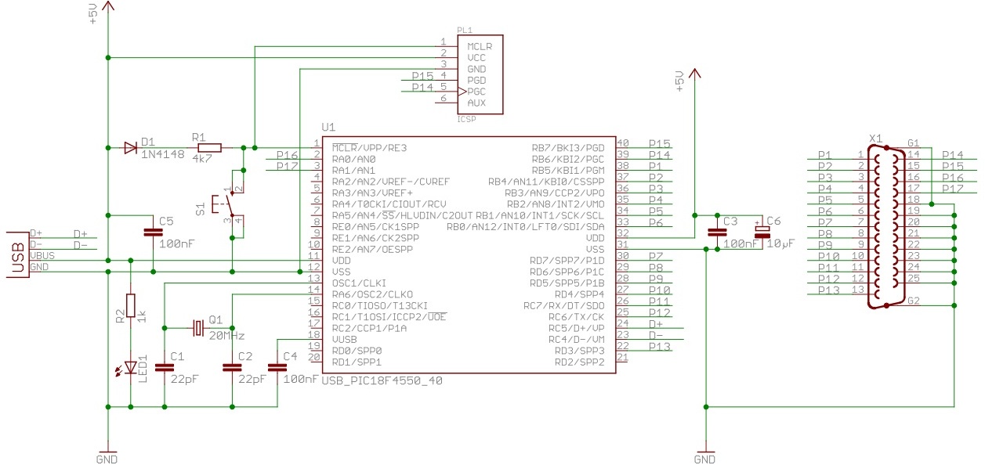Select the R1 4k7 resistor
Screen dimensions: 985x465
[209, 147]
